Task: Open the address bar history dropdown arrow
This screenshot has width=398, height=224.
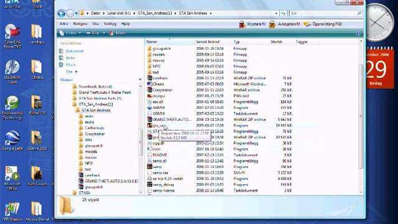Action: pyautogui.click(x=276, y=13)
